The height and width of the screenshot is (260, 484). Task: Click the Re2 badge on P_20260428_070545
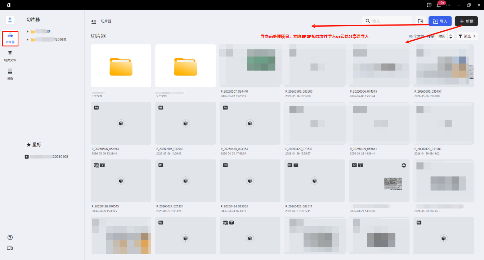(96, 165)
